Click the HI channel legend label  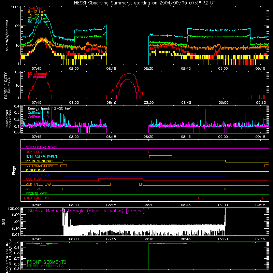click(37, 77)
